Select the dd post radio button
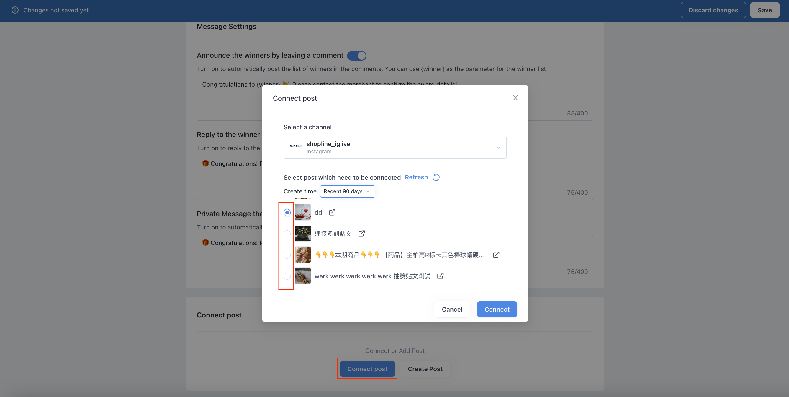This screenshot has width=789, height=397. point(287,212)
